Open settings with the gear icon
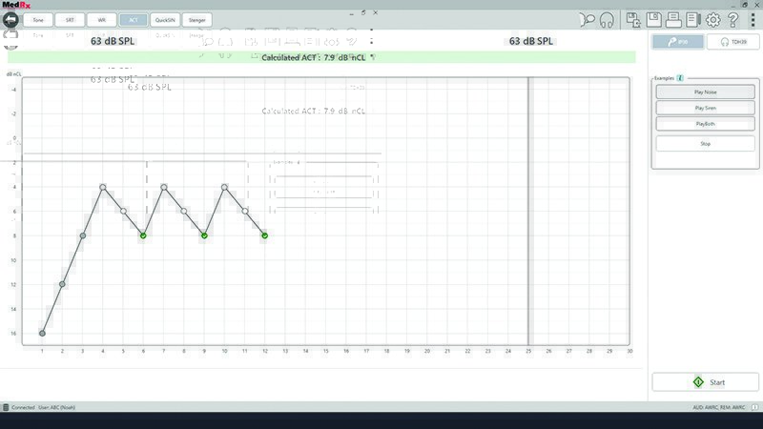 [x=712, y=20]
